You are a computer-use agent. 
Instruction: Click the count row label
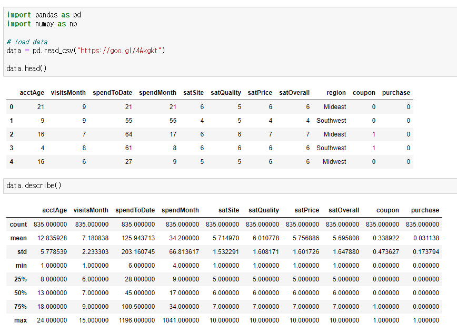[18, 224]
